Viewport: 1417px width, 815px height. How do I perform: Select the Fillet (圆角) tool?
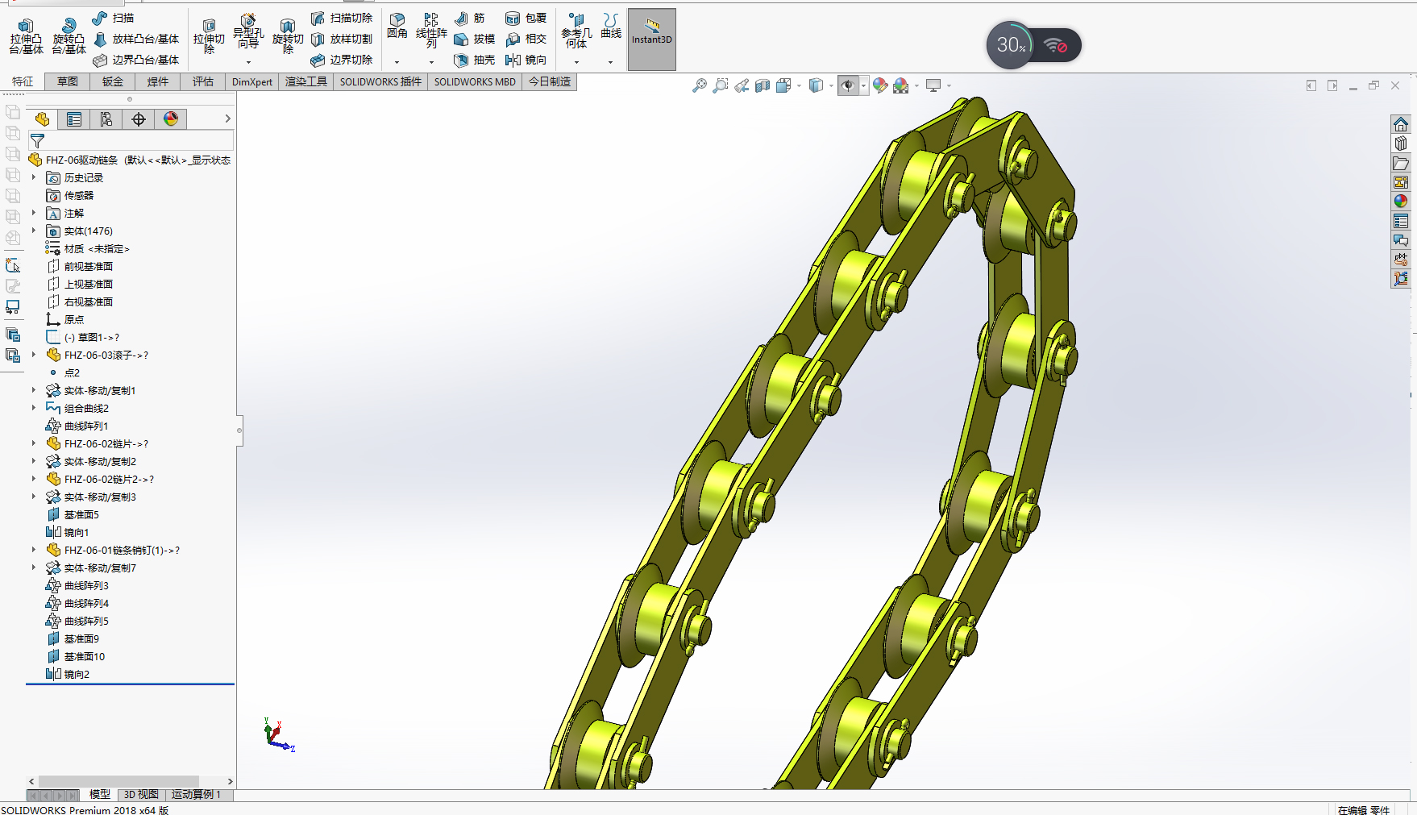point(397,26)
